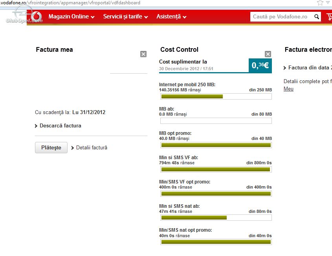332x256 pixels.
Task: Click the 40m 0s rămase value
Action: point(174,236)
